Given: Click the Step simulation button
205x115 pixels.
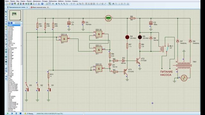Looking at the screenshot, I should coord(12,113).
